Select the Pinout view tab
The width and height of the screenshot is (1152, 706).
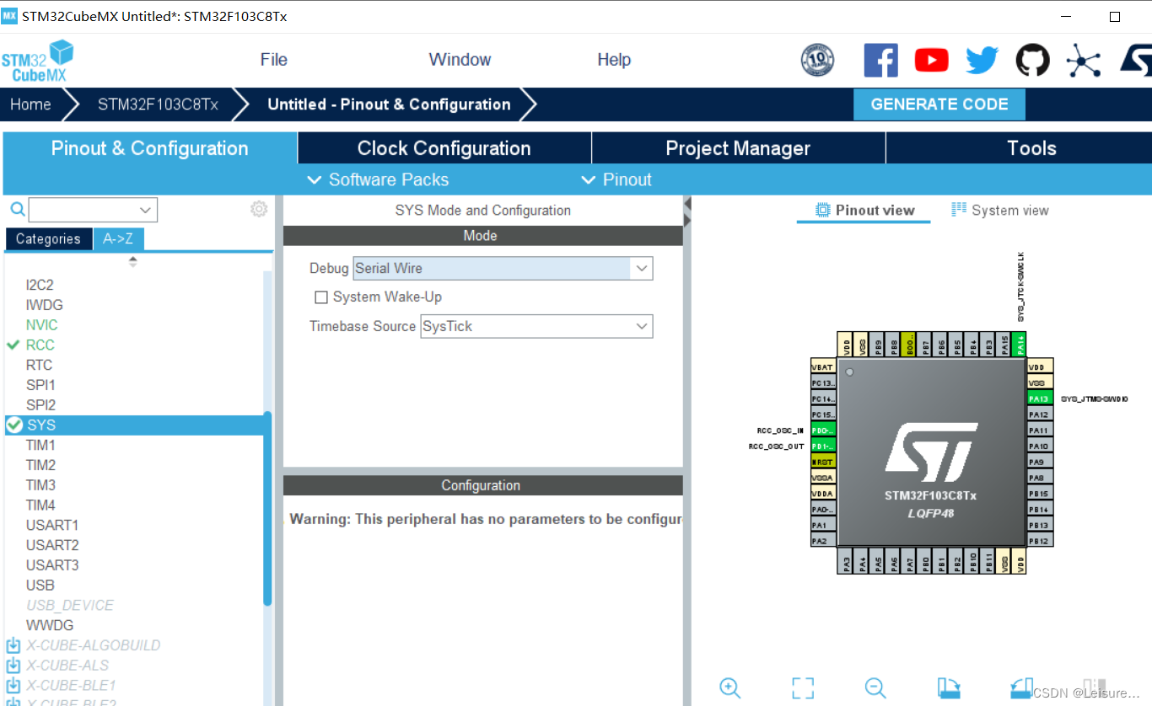864,211
